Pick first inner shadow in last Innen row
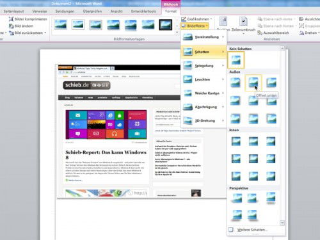 click(x=236, y=177)
